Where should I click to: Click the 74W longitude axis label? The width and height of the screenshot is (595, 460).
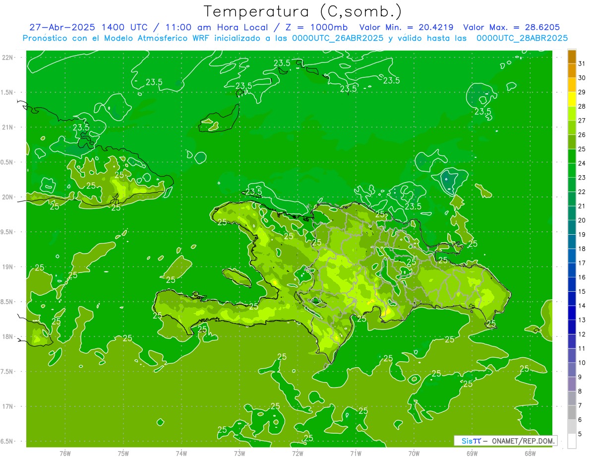click(x=181, y=454)
